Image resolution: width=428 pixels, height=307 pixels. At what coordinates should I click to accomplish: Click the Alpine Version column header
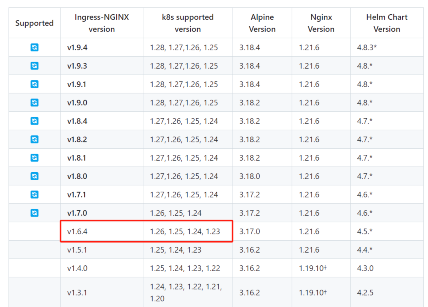[262, 23]
